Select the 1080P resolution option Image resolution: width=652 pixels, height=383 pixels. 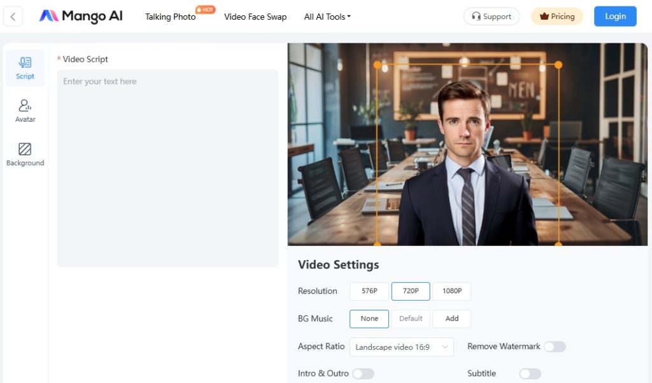[451, 291]
